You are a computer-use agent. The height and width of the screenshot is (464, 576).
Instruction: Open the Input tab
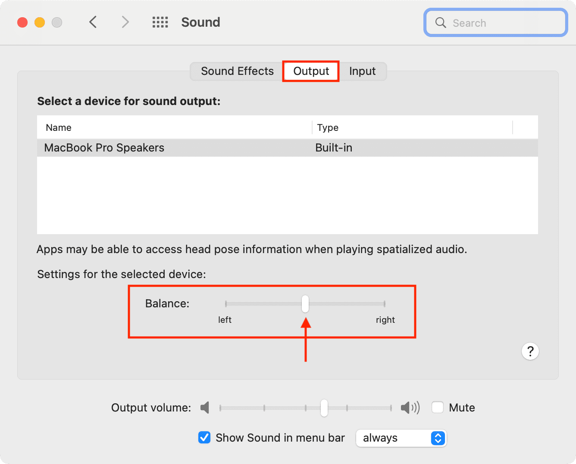(362, 71)
